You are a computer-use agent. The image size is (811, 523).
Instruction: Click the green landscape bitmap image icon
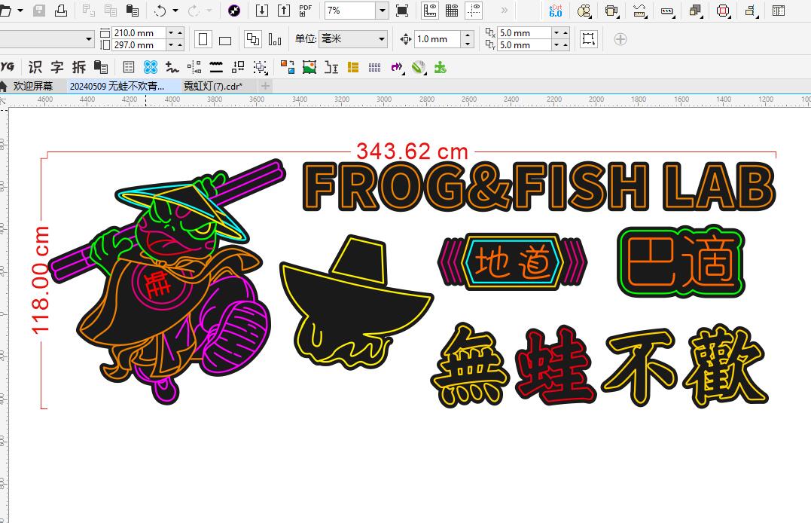pos(309,67)
